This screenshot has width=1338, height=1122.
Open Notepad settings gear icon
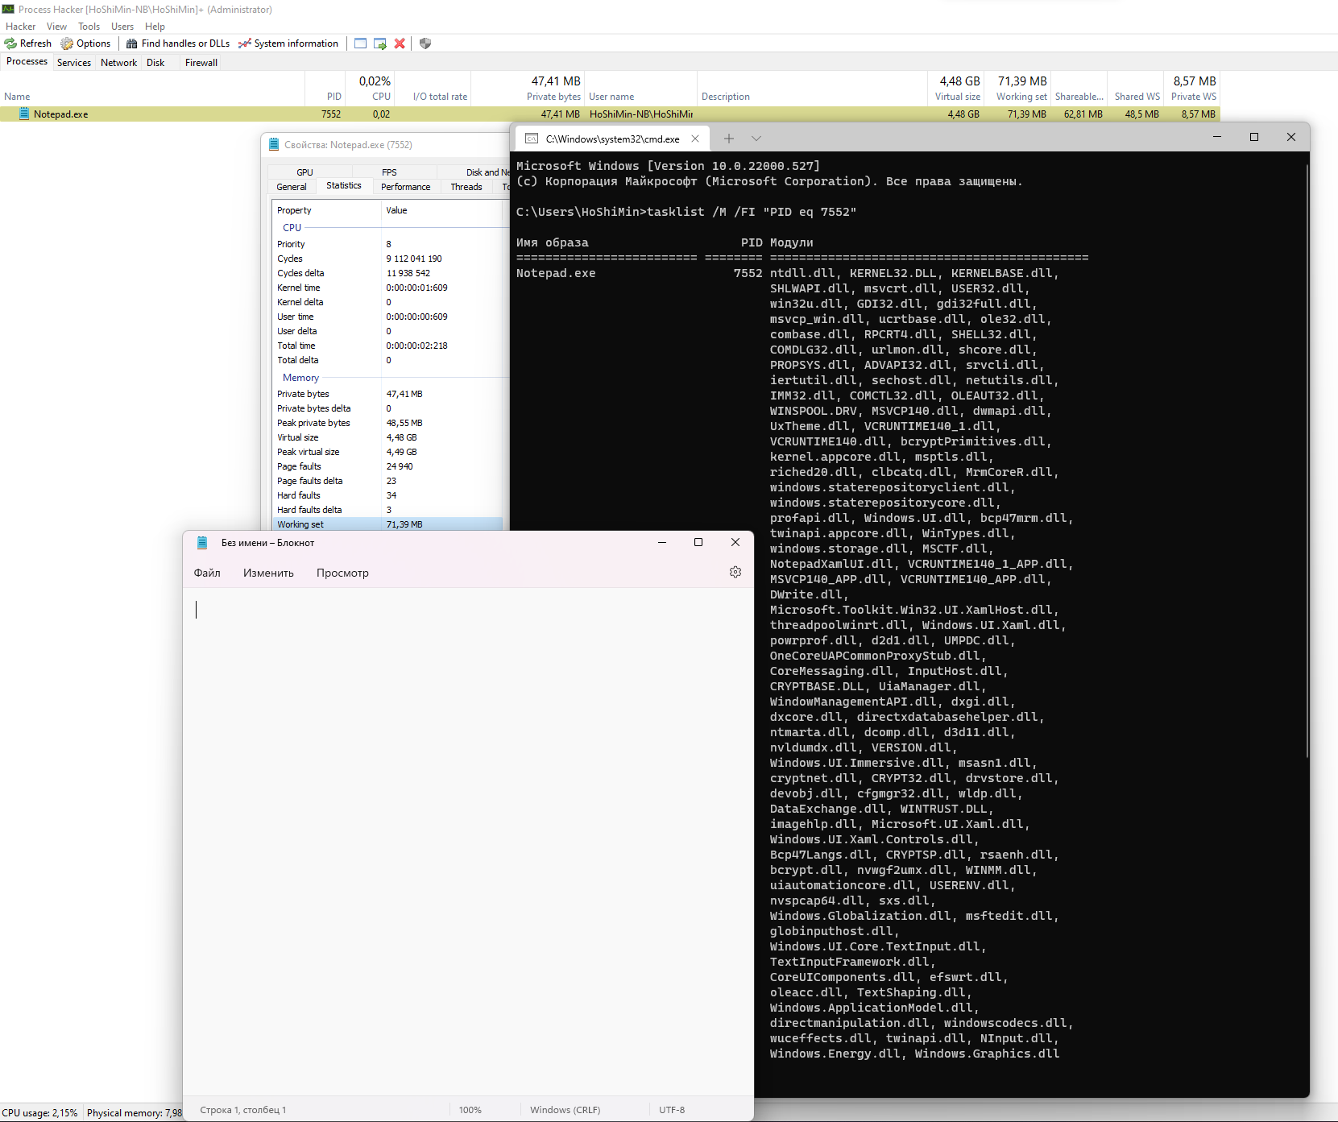[735, 572]
